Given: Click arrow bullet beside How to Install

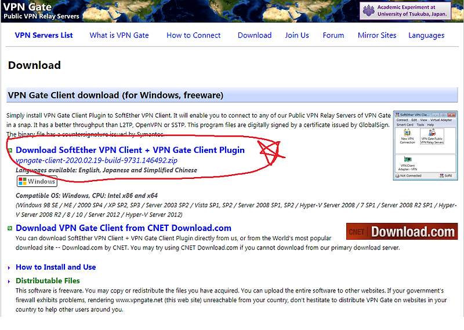Looking at the screenshot, I should click(9, 267).
